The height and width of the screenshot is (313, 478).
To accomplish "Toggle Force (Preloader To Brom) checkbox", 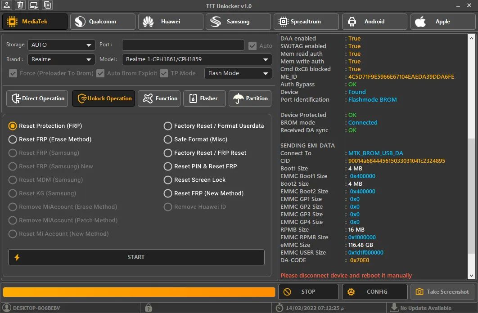I will click(x=13, y=73).
